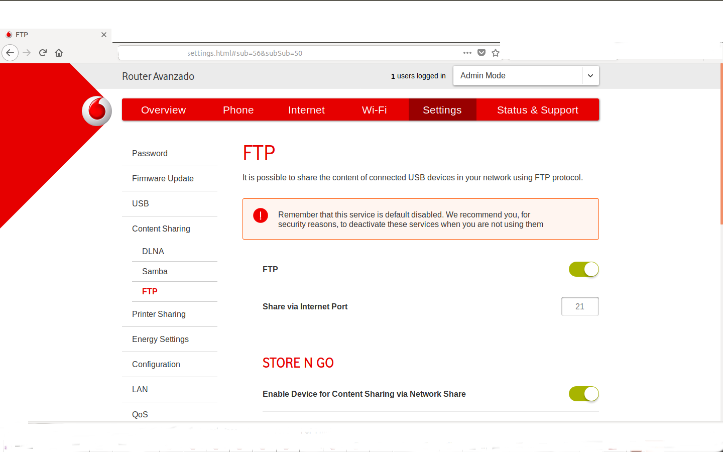The height and width of the screenshot is (452, 723).
Task: Toggle off Content Sharing via Network Share
Action: pyautogui.click(x=583, y=394)
